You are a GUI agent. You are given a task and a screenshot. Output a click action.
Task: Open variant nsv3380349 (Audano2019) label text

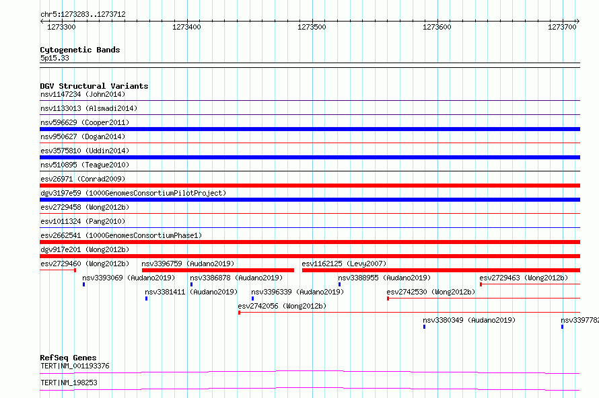point(469,320)
